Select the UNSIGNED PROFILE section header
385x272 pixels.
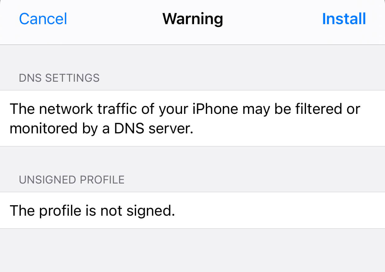click(72, 179)
